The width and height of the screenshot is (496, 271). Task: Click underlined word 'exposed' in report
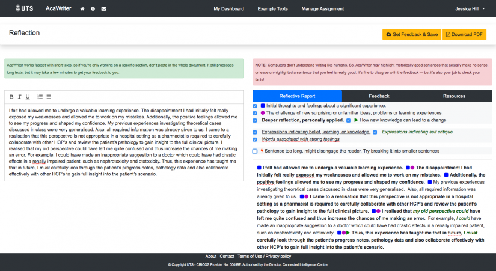coord(305,175)
